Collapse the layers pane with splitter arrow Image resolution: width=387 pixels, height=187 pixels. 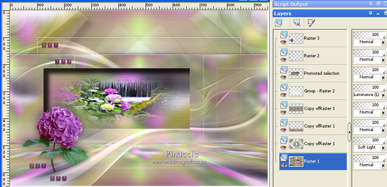point(349,132)
